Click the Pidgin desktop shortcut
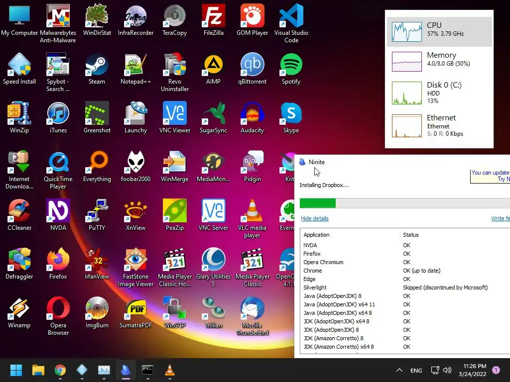This screenshot has height=382, width=510. pyautogui.click(x=253, y=166)
